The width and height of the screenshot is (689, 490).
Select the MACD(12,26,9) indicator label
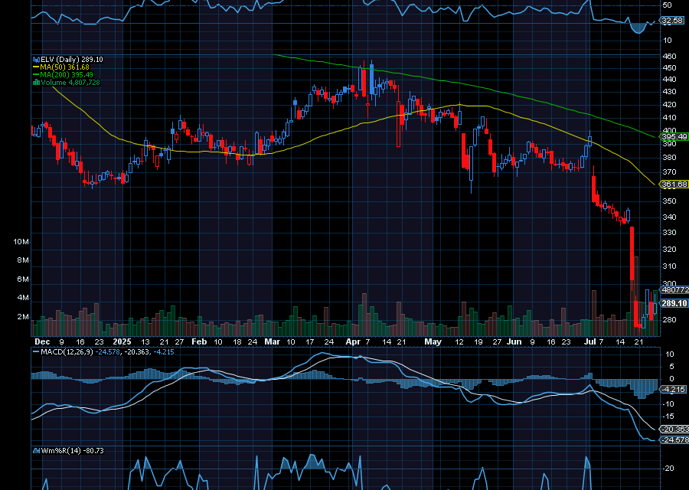click(x=67, y=352)
